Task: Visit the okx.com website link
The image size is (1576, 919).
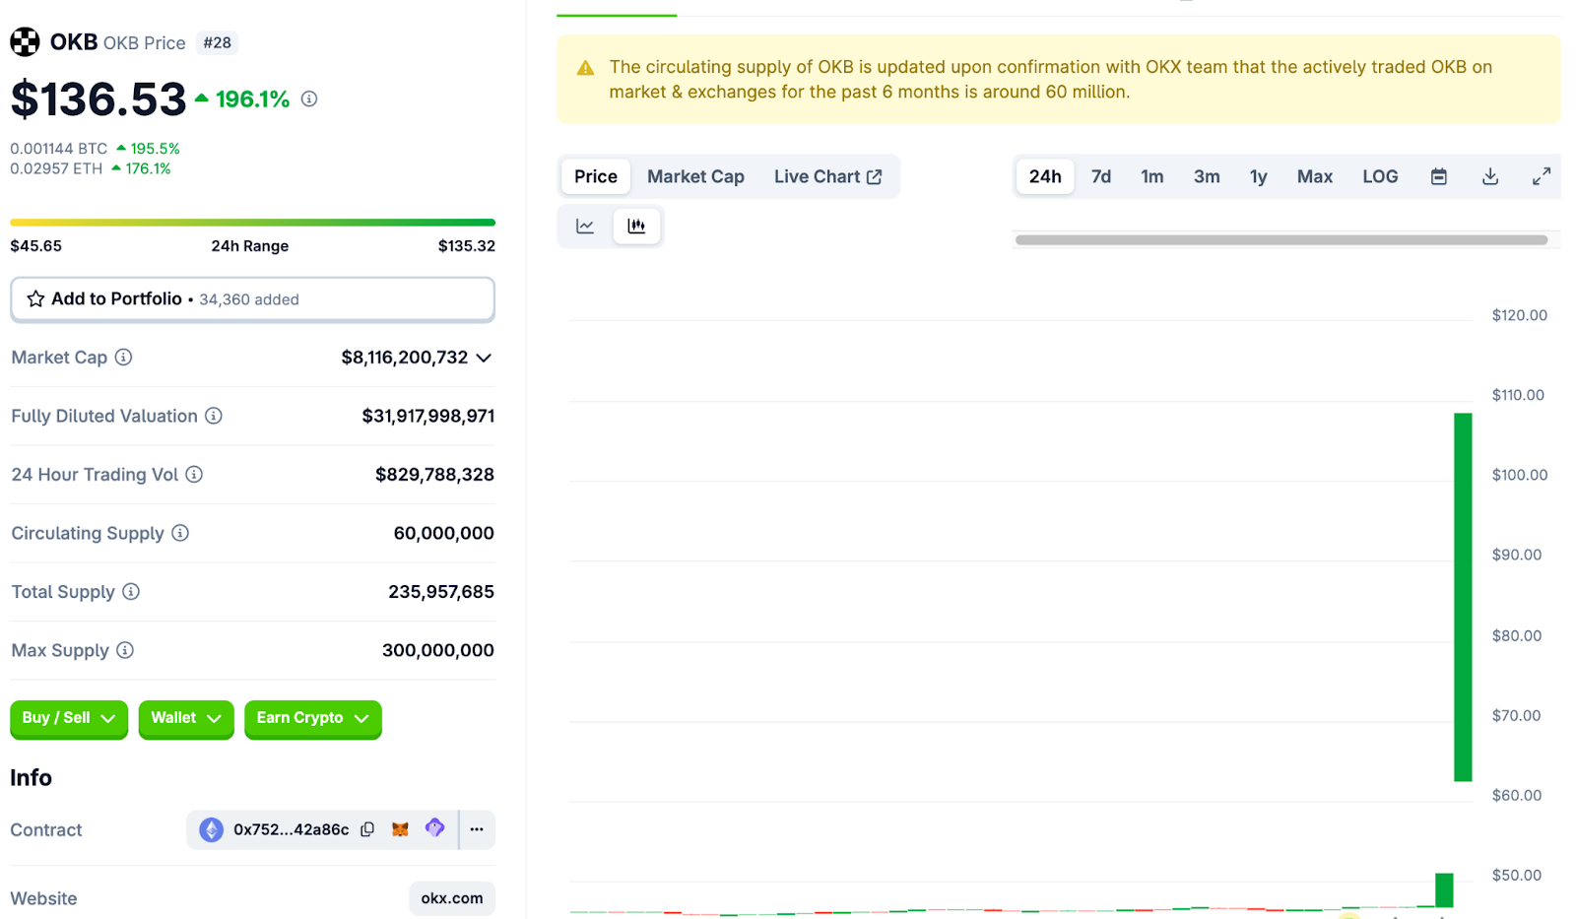Action: (451, 897)
